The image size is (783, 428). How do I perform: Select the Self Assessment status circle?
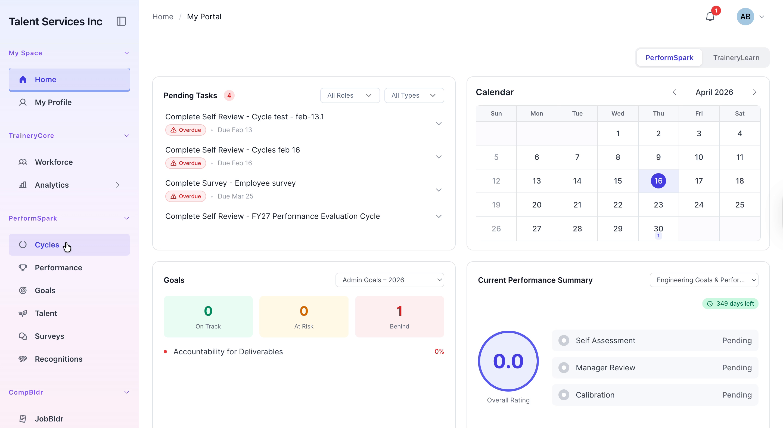click(564, 340)
